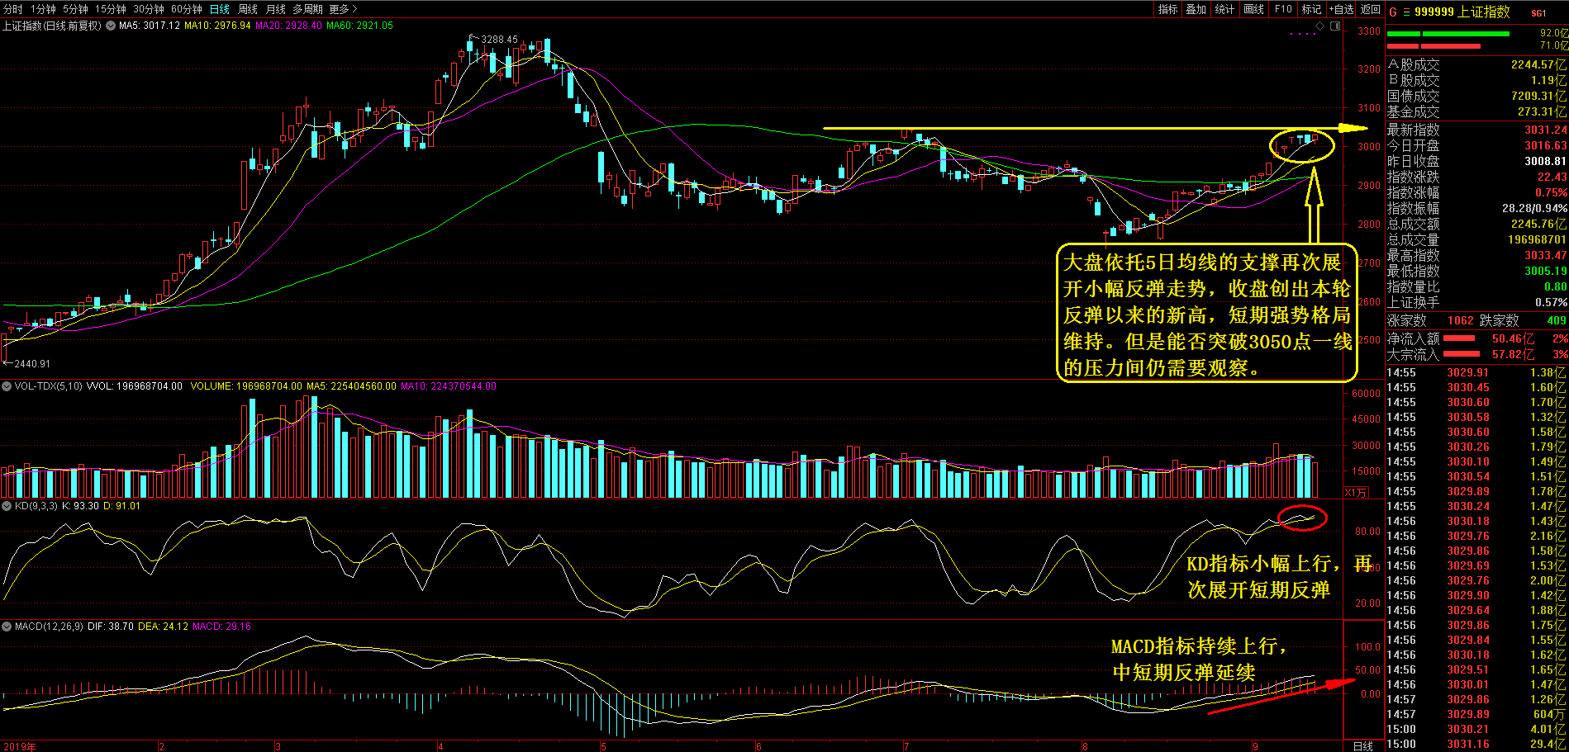Open the main chart indicator dropdown arrow
This screenshot has width=1569, height=752.
coord(111,26)
